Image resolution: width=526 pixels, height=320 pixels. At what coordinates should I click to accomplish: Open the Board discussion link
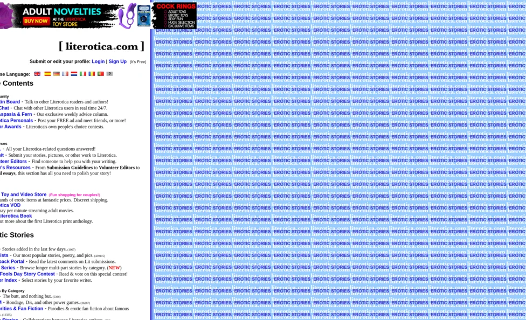click(x=10, y=102)
